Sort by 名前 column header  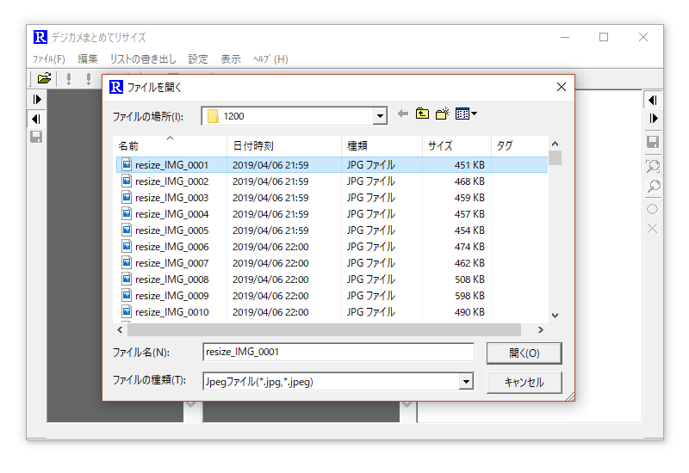click(x=171, y=145)
